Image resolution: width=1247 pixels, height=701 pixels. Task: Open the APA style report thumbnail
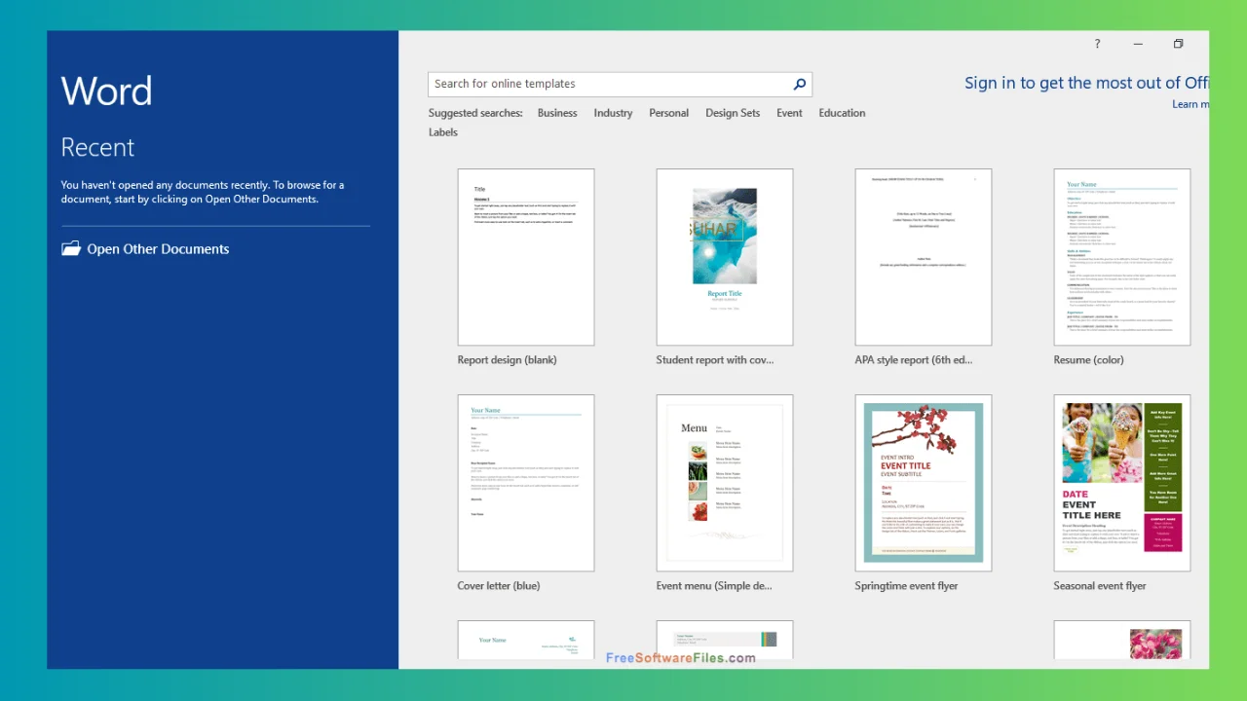click(924, 257)
